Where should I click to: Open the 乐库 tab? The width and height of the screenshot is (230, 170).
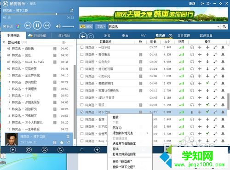pyautogui.click(x=107, y=35)
